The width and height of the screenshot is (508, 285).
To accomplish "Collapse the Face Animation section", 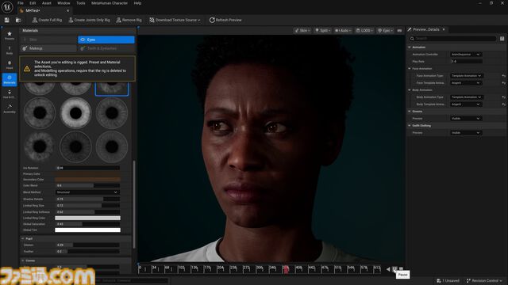I will pos(410,69).
